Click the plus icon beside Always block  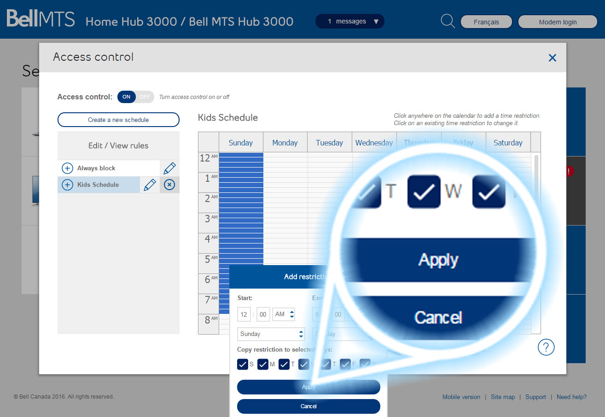67,168
